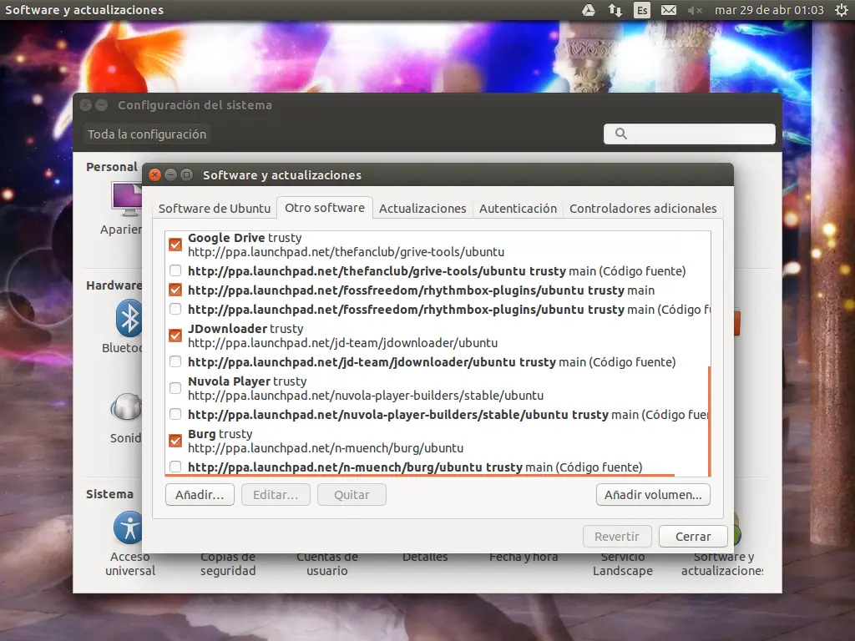This screenshot has width=855, height=641.
Task: Click Toda la configuración button
Action: pos(147,134)
